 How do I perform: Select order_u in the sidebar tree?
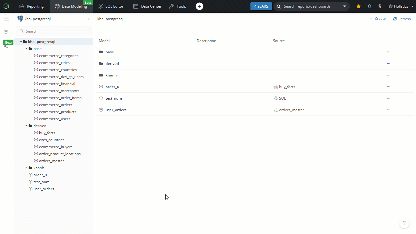pyautogui.click(x=40, y=175)
